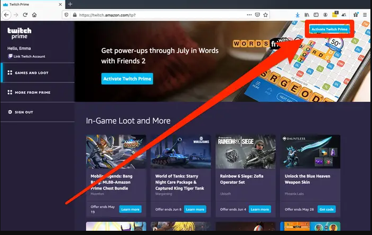The height and width of the screenshot is (235, 372).
Task: Click 'Offer ends May 19' text
Action: (103, 209)
